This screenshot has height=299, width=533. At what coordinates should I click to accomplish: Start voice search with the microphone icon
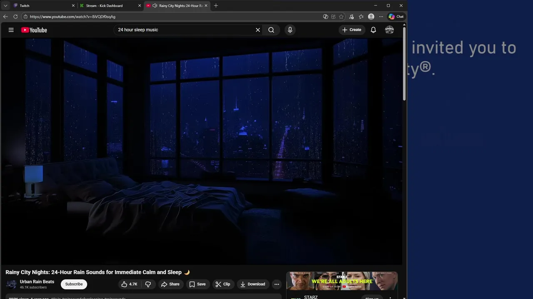coord(290,30)
